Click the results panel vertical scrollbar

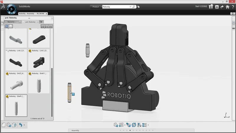[x=52, y=92]
